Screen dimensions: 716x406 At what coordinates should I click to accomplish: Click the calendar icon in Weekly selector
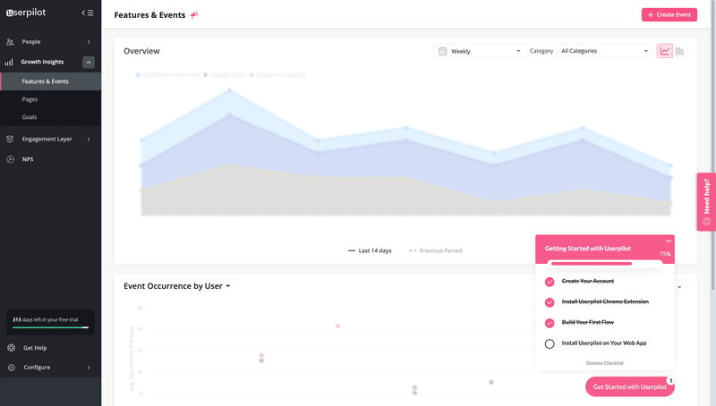coord(442,51)
